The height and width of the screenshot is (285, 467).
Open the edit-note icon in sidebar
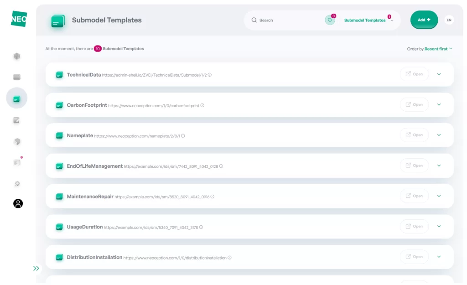pyautogui.click(x=16, y=120)
